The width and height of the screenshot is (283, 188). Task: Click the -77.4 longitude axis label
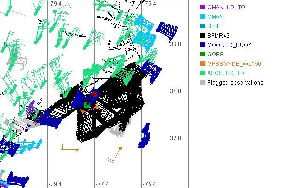102,184
